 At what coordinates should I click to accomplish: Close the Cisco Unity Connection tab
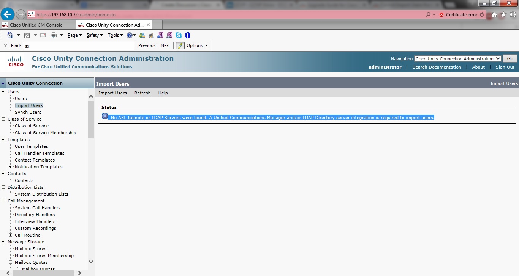[148, 25]
